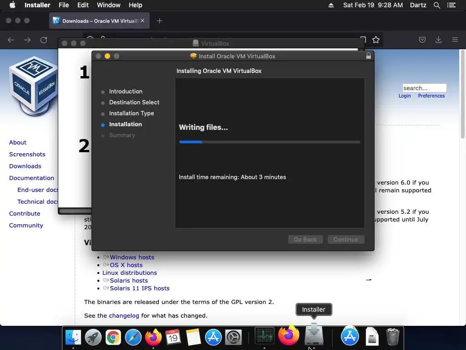The width and height of the screenshot is (466, 350).
Task: Open the Window menu
Action: [108, 5]
